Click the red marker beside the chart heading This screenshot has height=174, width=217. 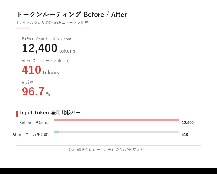point(17,114)
